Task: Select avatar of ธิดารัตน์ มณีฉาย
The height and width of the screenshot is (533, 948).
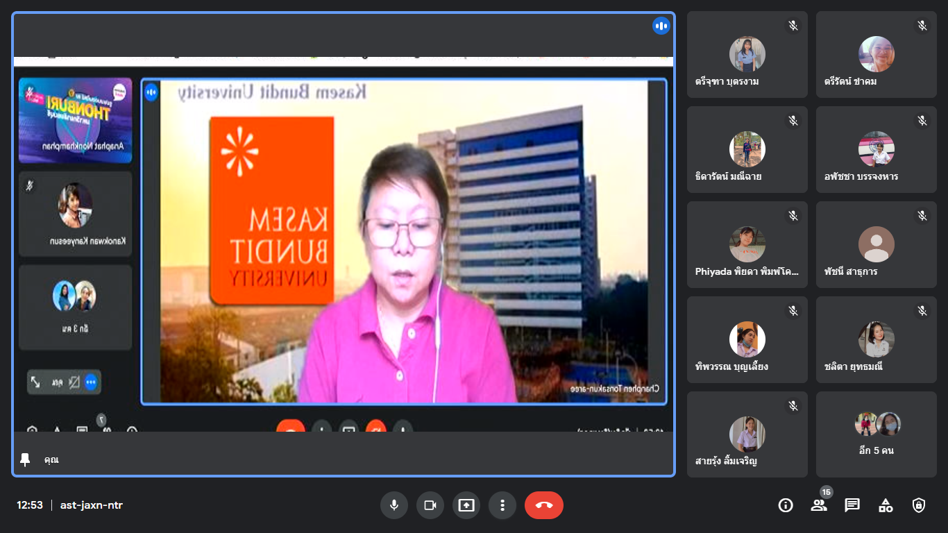Action: coord(747,149)
